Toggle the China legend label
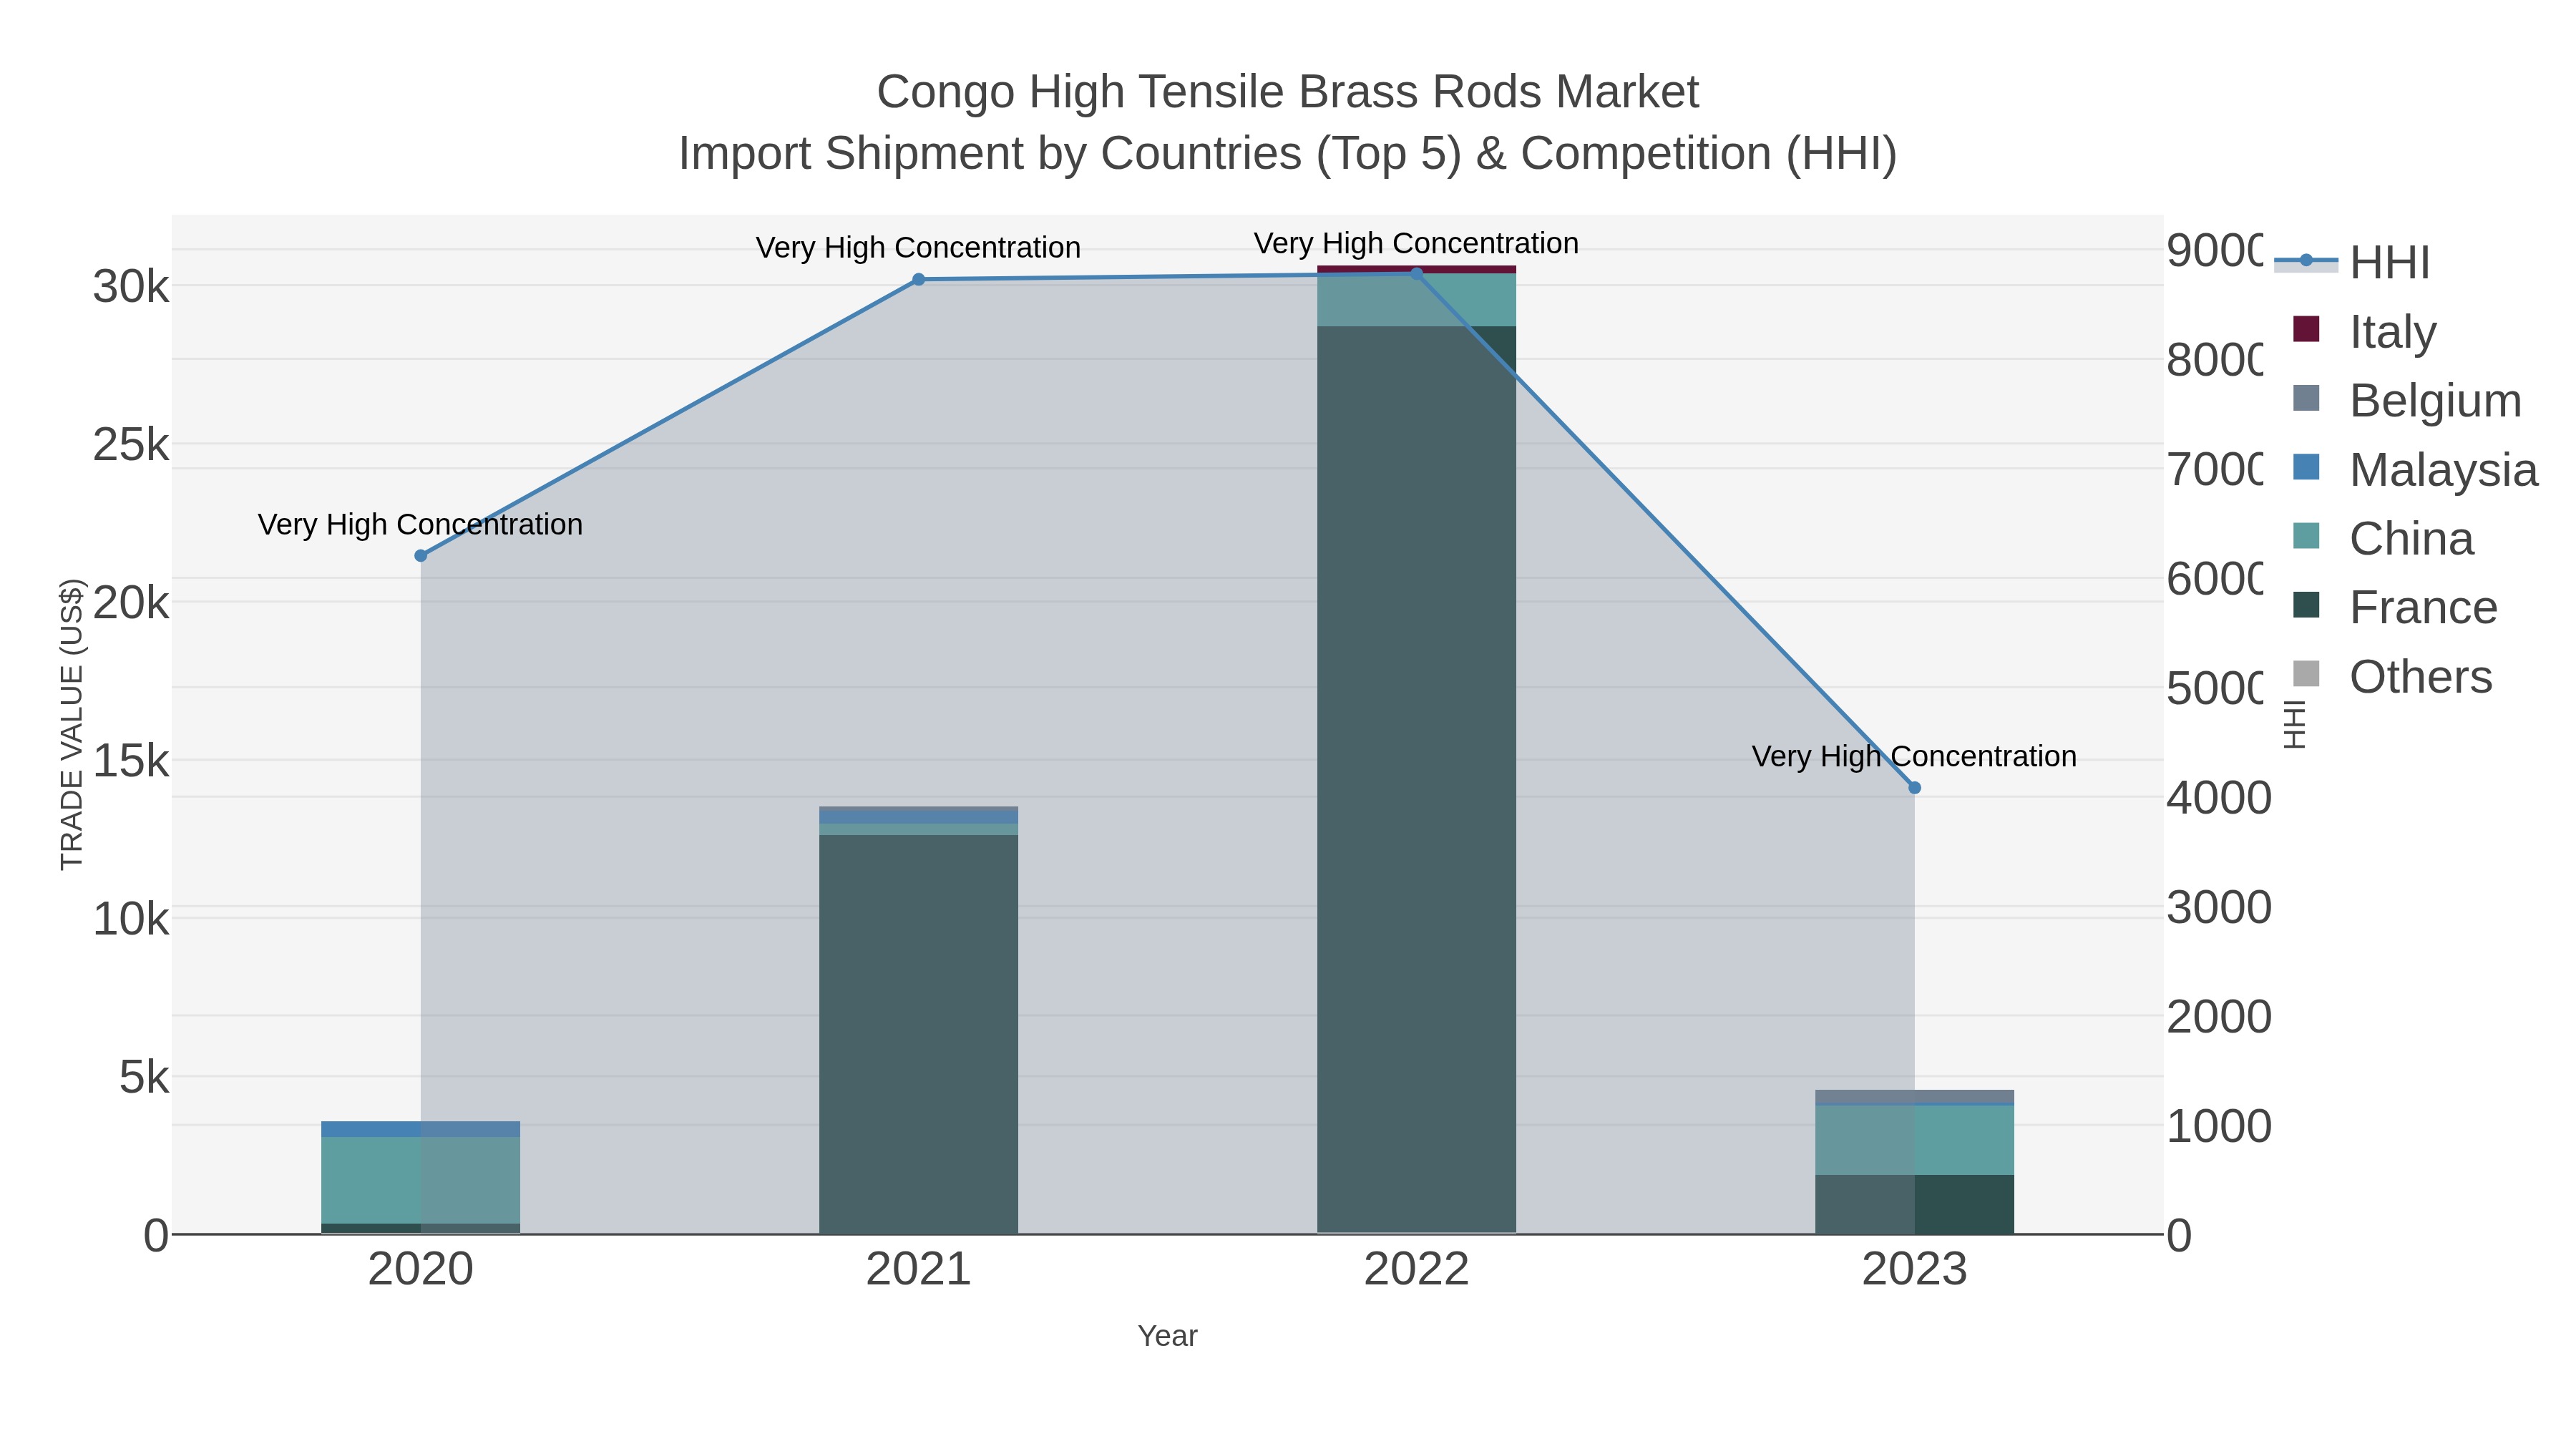The height and width of the screenshot is (1449, 2576). 2411,539
